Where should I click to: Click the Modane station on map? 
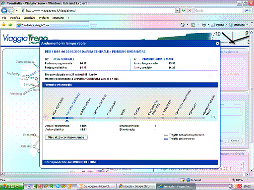pyautogui.click(x=19, y=75)
